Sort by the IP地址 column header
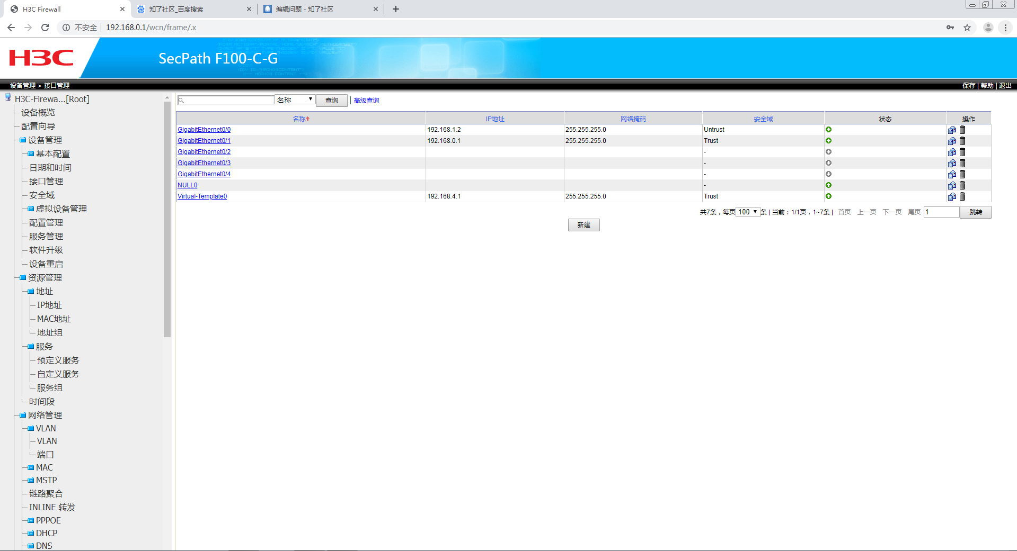The height and width of the screenshot is (551, 1017). 495,119
